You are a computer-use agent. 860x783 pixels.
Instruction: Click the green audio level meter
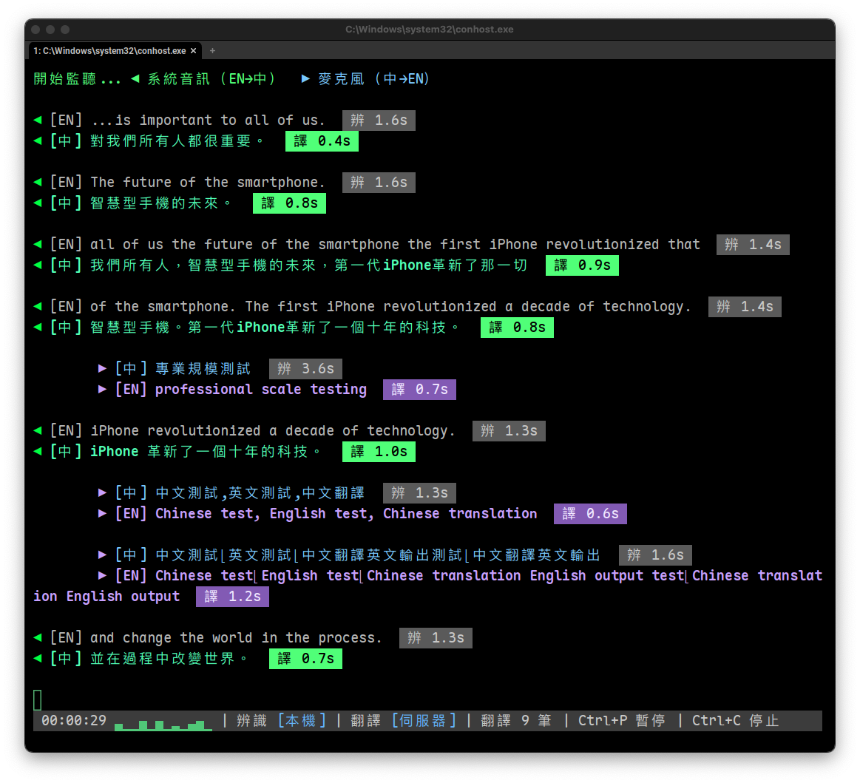point(163,725)
